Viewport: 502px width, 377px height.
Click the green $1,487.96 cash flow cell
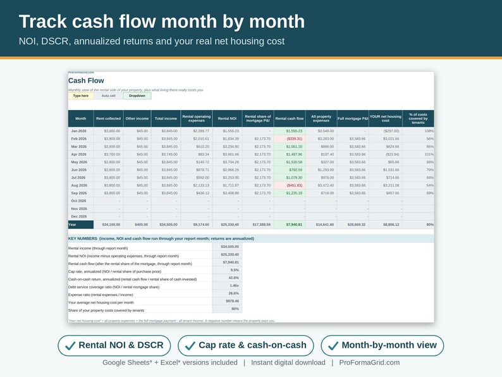290,154
